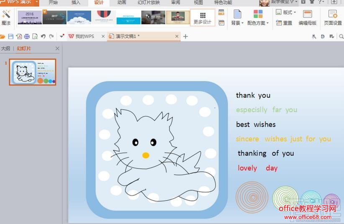Click the redo arrow icon
Viewport: 344px width, 224px height.
click(x=51, y=36)
